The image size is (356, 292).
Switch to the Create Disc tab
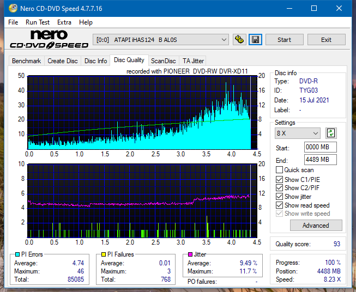tap(63, 61)
